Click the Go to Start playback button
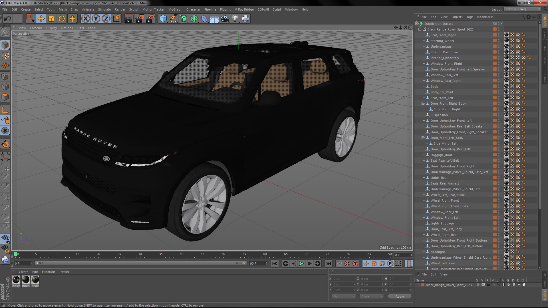 pyautogui.click(x=275, y=264)
